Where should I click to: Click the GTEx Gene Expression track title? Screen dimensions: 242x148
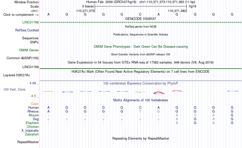141,62
